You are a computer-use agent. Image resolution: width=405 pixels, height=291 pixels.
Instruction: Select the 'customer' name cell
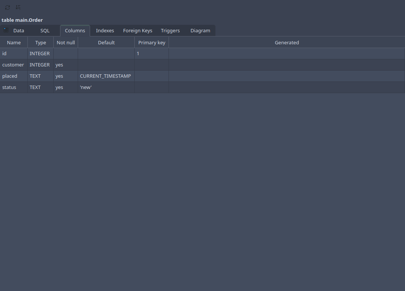tap(14, 65)
